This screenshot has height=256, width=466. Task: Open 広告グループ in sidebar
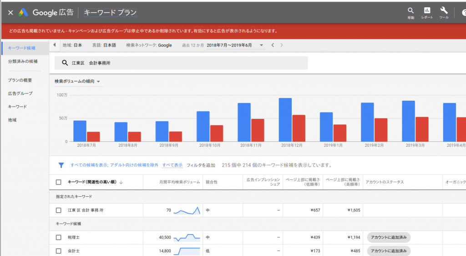[x=20, y=93]
